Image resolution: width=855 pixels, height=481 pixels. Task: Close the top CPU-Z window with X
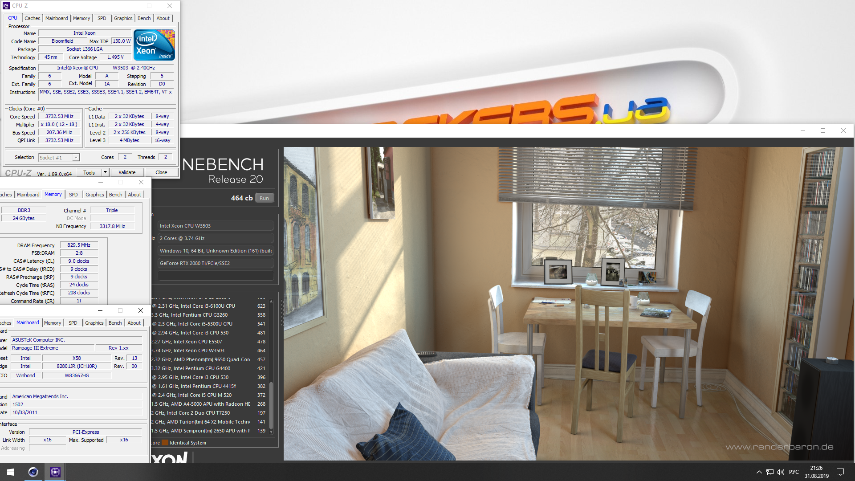pos(170,6)
